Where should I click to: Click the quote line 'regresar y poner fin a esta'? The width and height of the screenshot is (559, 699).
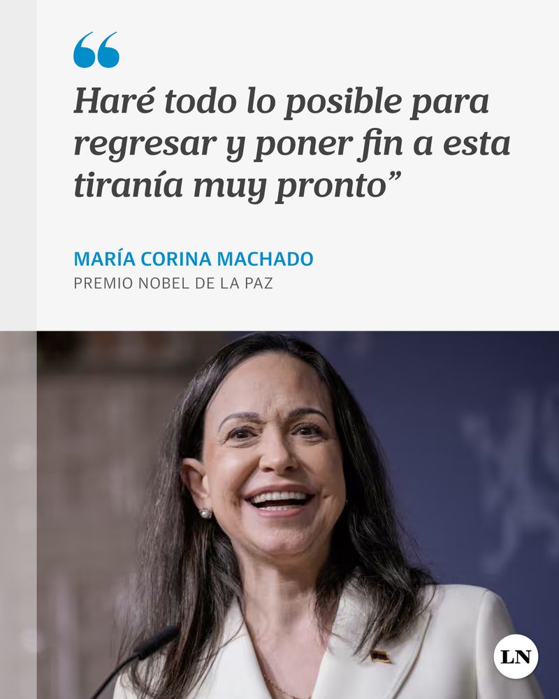pyautogui.click(x=292, y=145)
